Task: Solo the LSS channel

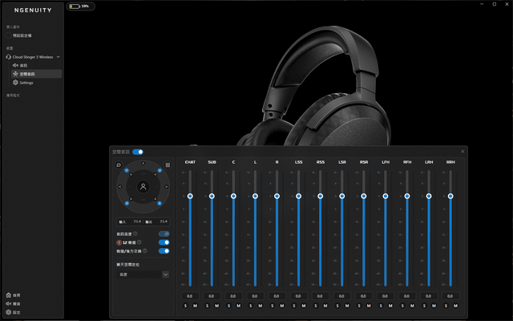Action: [294, 306]
